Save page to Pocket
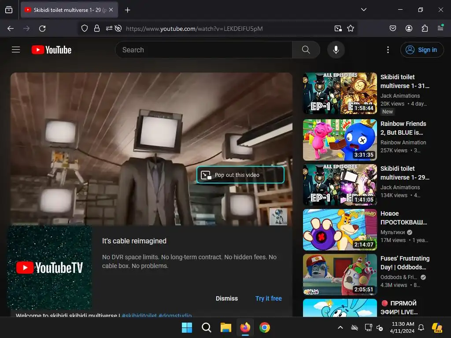The width and height of the screenshot is (451, 338). [393, 29]
